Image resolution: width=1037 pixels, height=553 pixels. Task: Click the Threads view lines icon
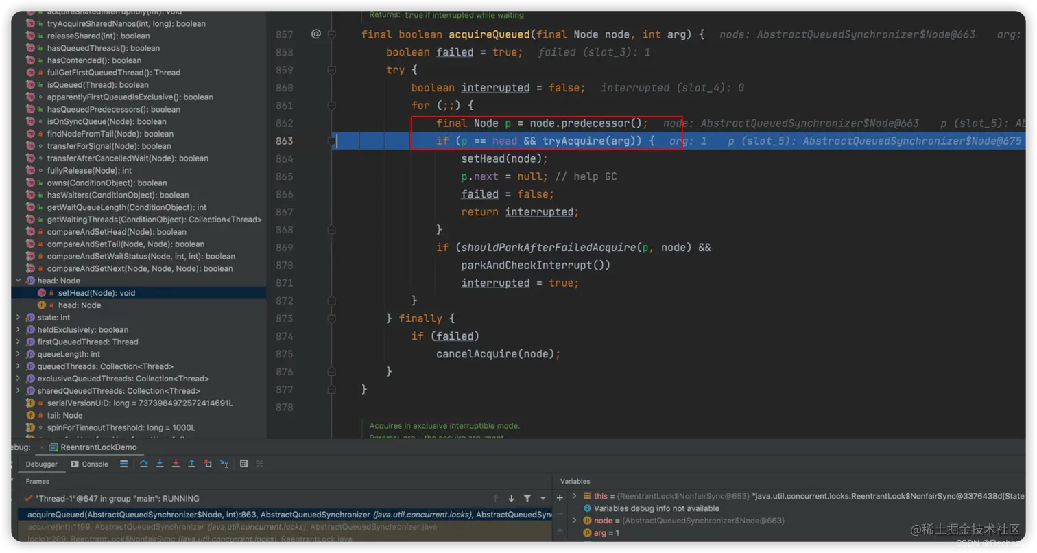[123, 464]
